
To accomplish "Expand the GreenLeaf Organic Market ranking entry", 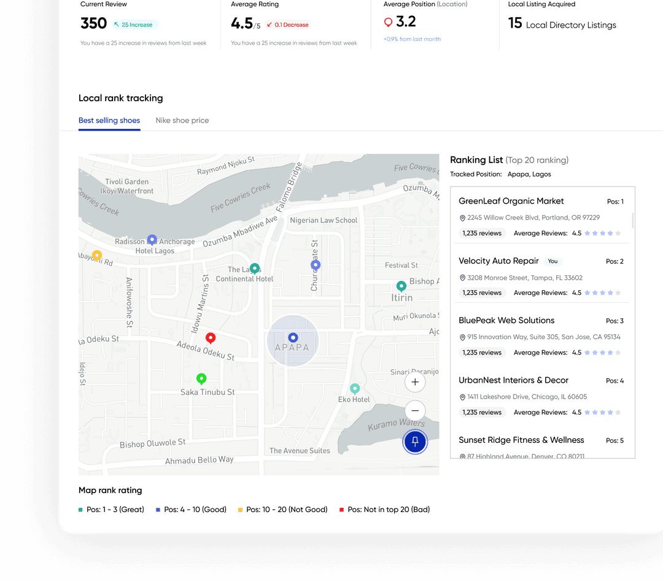I will (511, 201).
